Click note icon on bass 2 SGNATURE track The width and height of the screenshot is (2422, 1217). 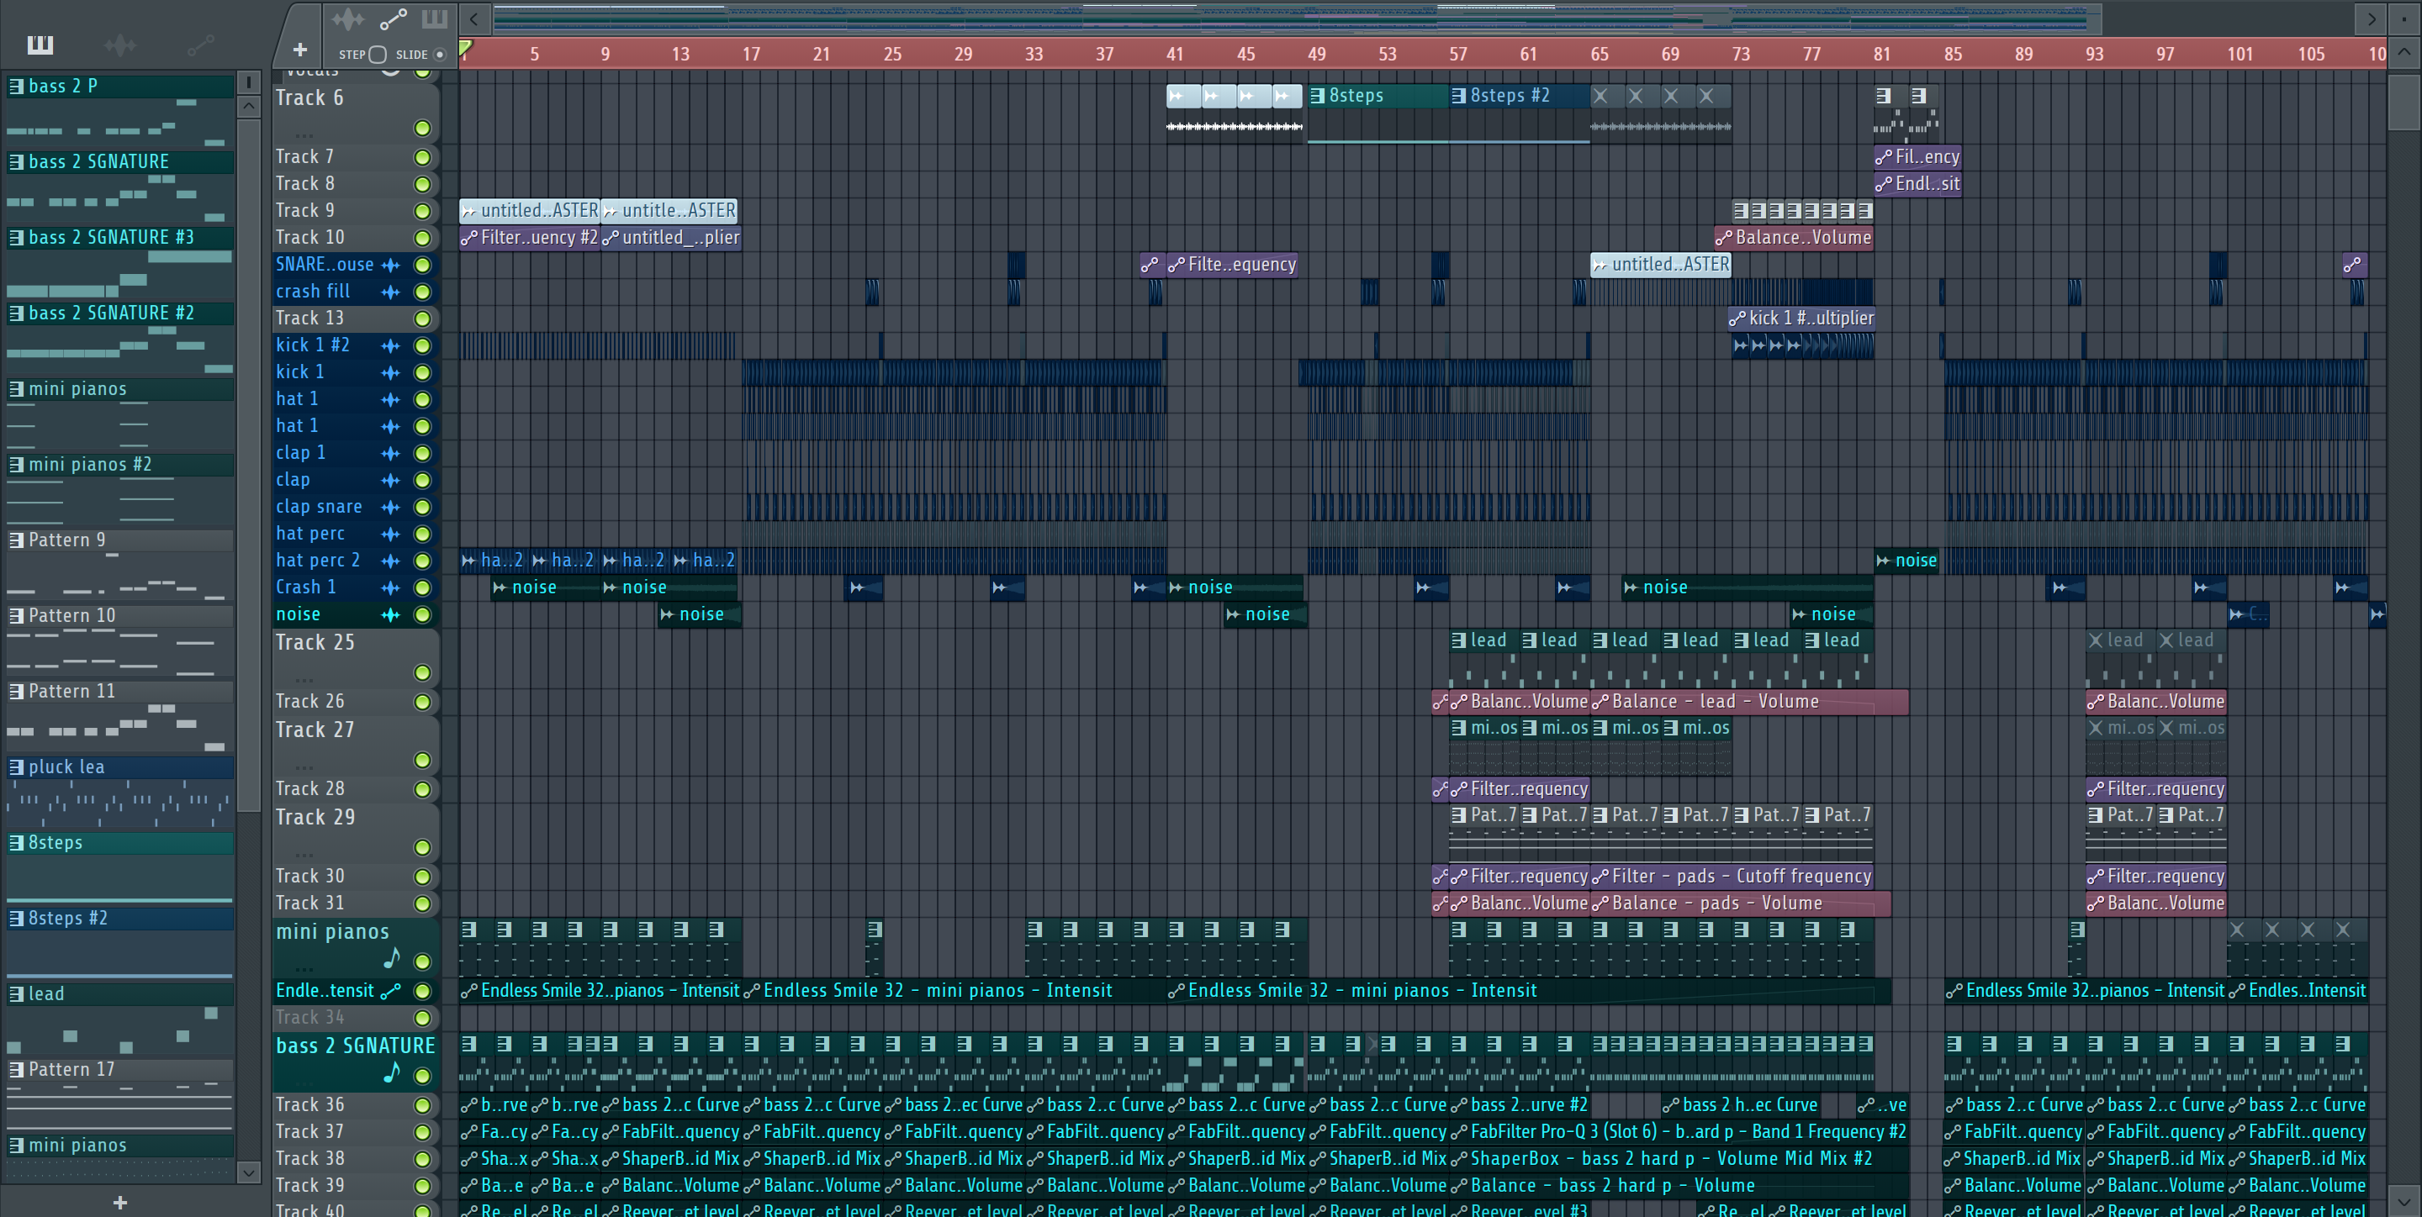pos(392,1072)
